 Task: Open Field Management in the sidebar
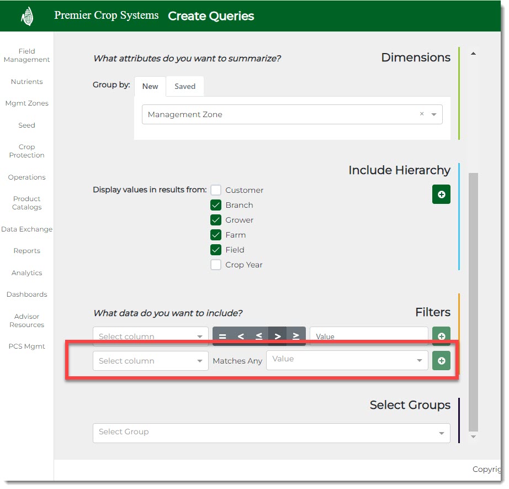[x=26, y=55]
